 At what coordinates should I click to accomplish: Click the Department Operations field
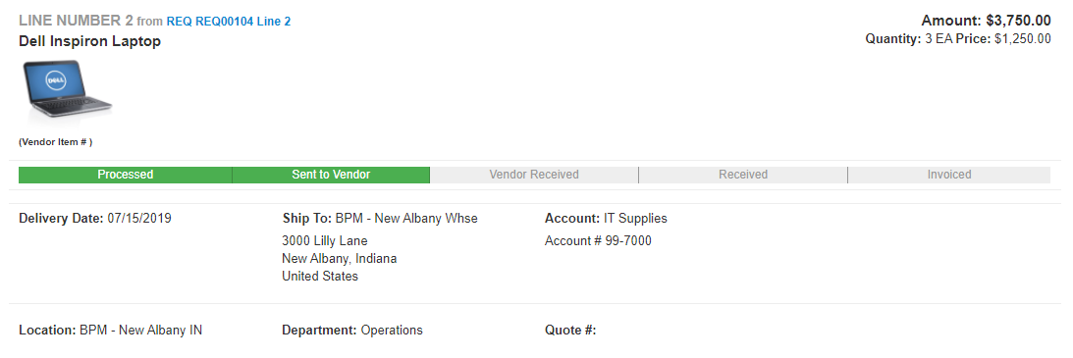click(x=352, y=330)
